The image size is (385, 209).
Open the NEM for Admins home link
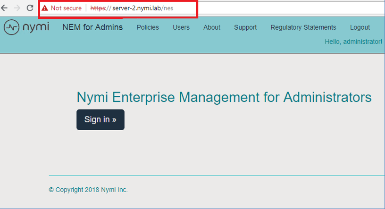click(92, 27)
